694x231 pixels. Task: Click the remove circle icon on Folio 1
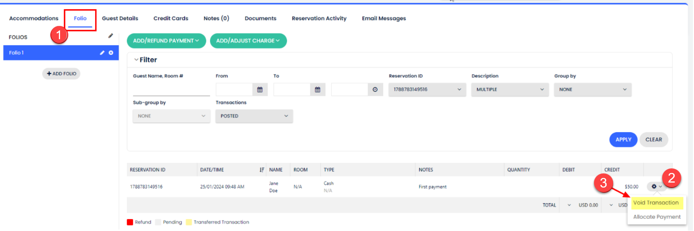click(111, 53)
